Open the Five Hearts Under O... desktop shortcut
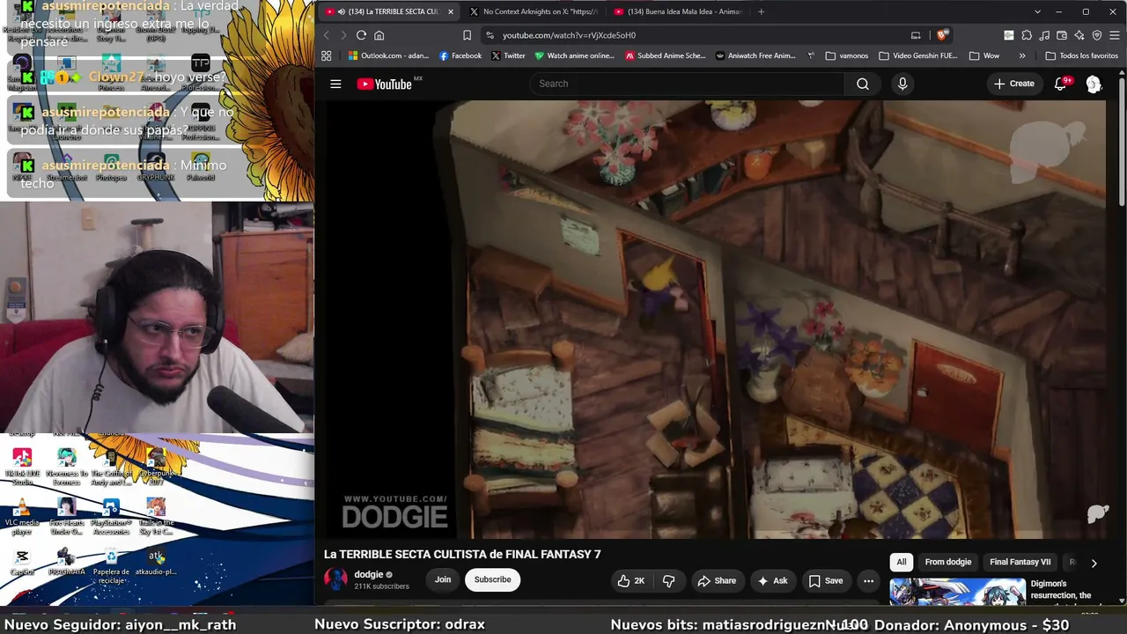 [x=66, y=516]
